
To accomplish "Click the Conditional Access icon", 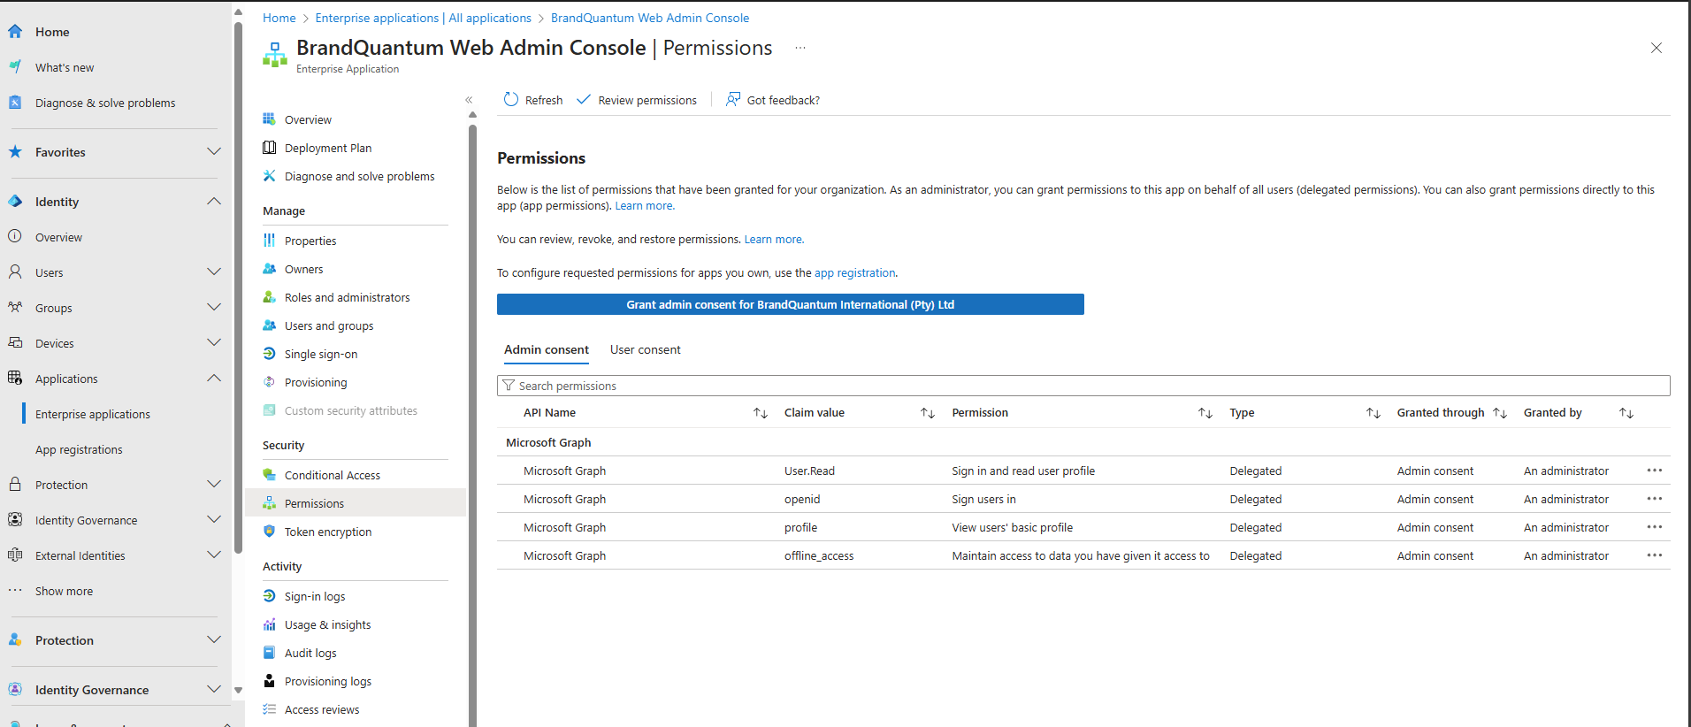I will pos(269,475).
